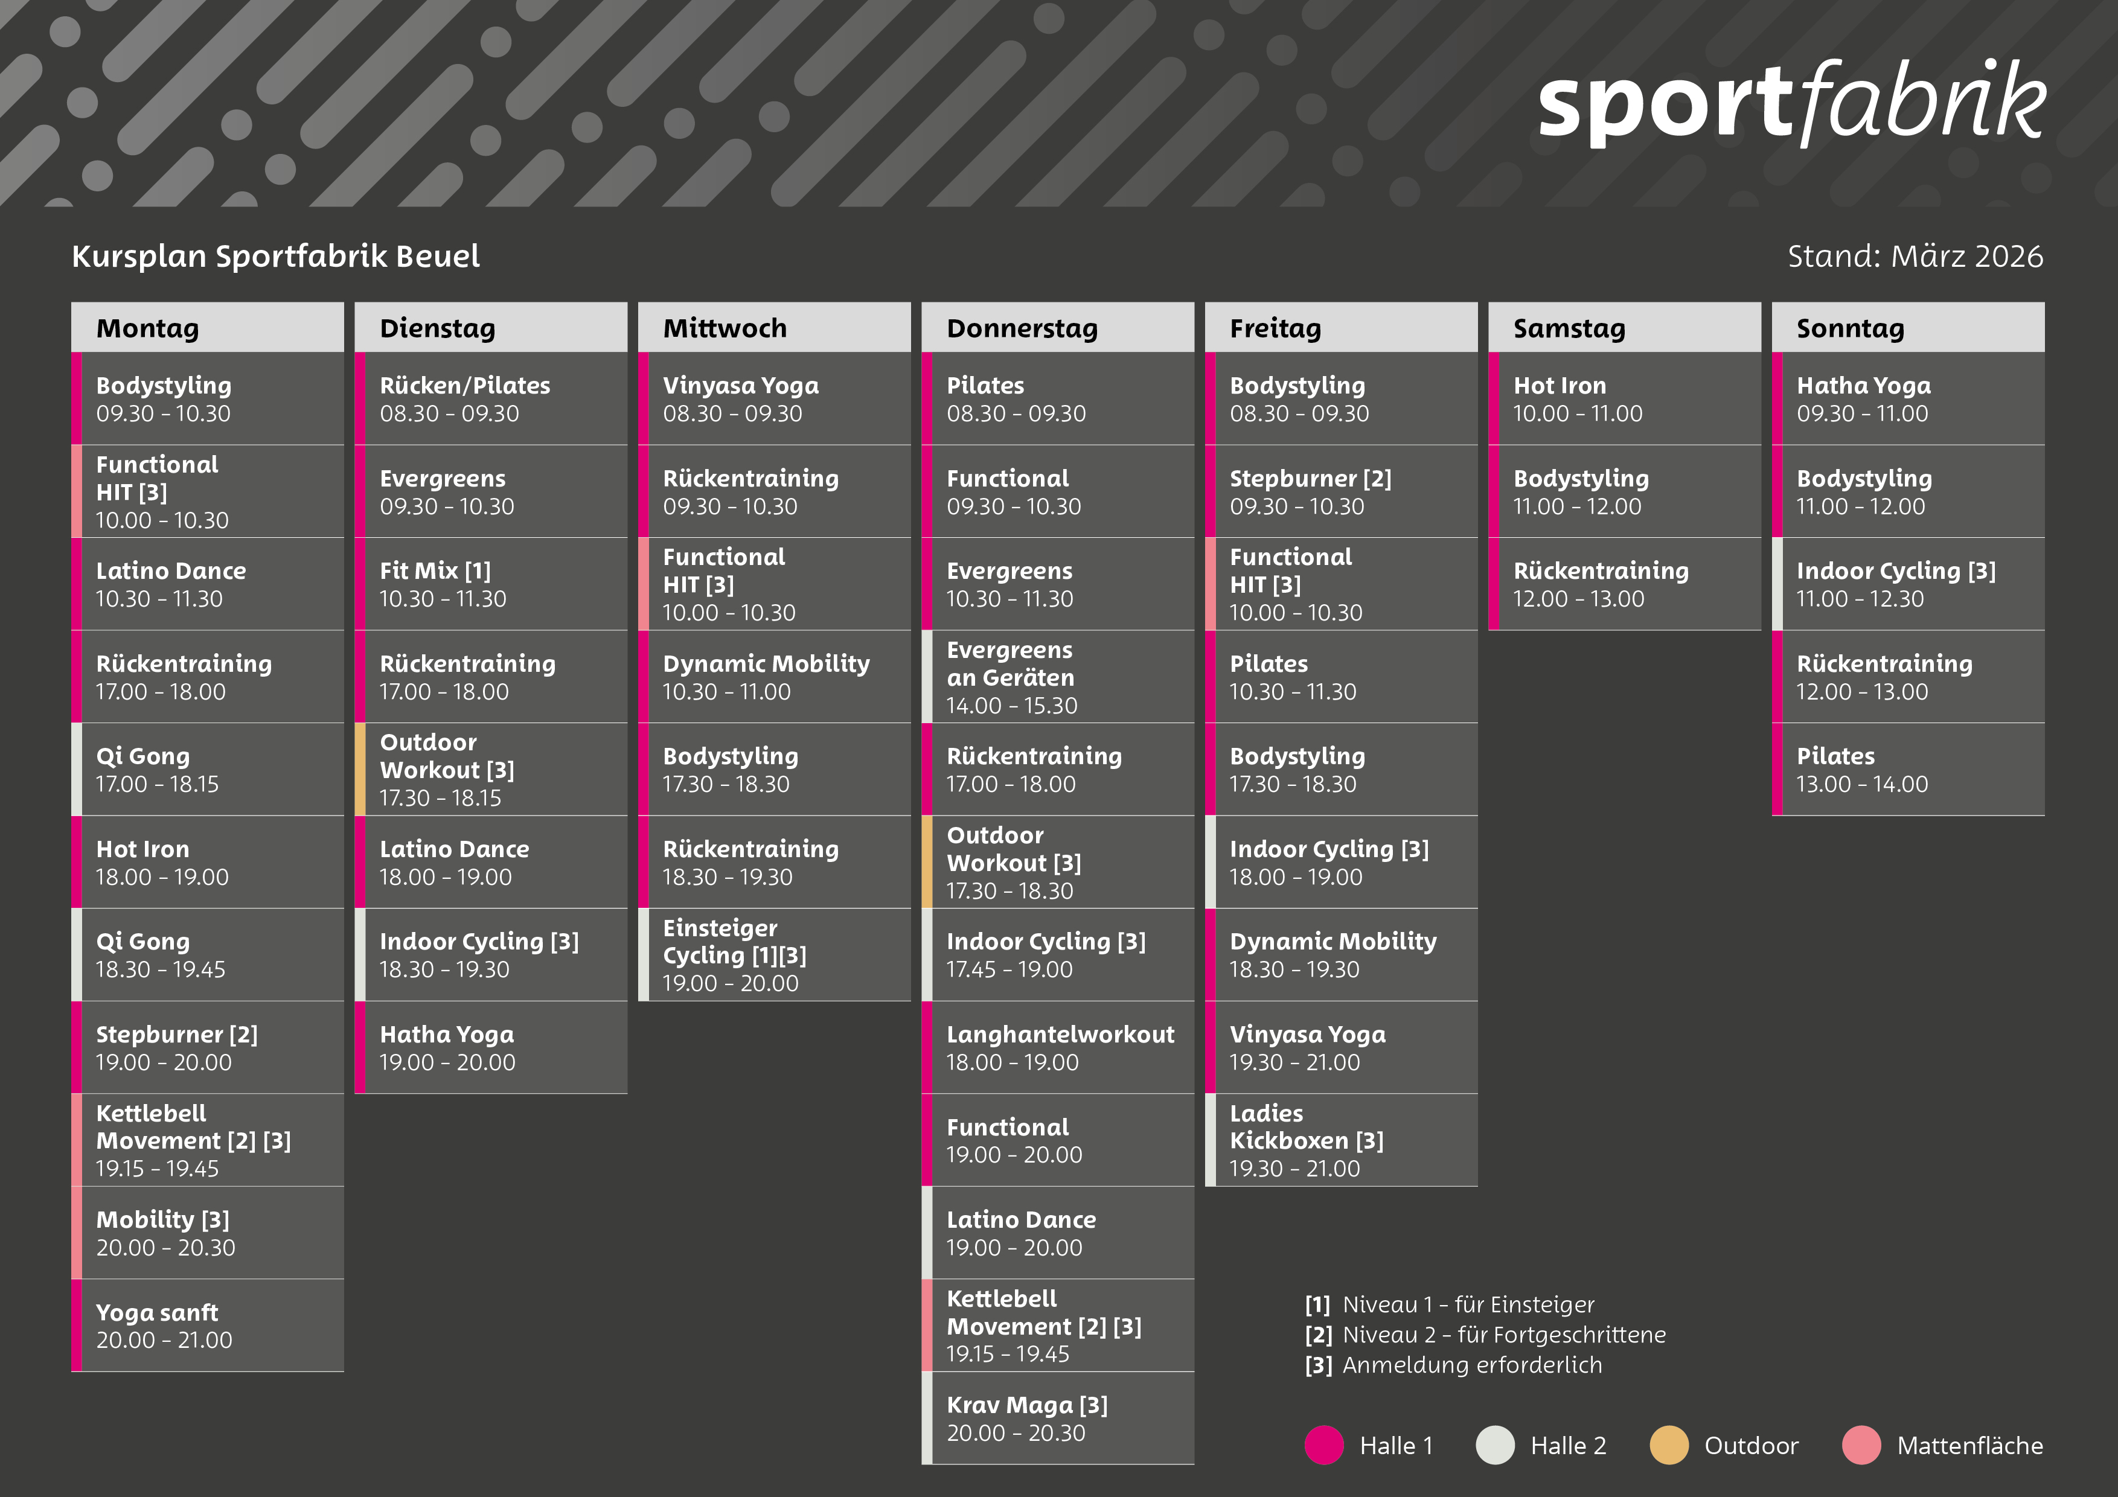This screenshot has width=2118, height=1497.
Task: Click the Yoga sanft course entry
Action: [x=208, y=1326]
